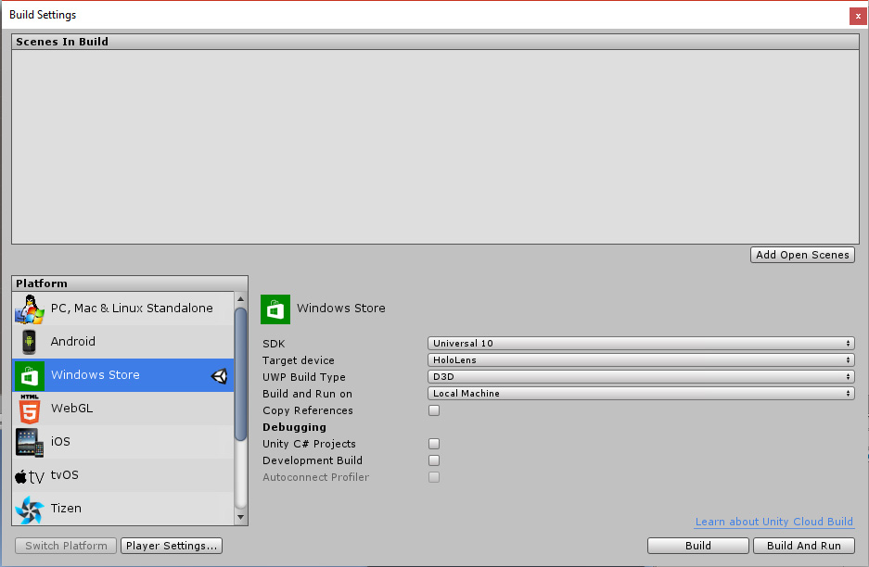Select the iOS platform row

click(123, 441)
